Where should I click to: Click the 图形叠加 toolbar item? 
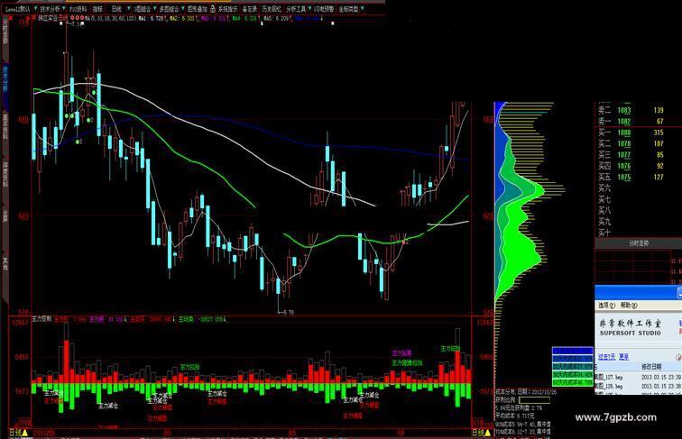coord(198,8)
